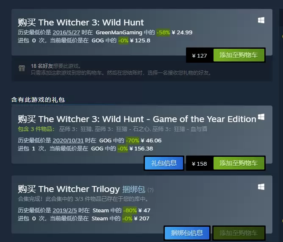The height and width of the screenshot is (242, 283).
Task: Add Witcher 3 Wild Hunt ¥127 to cart
Action: 239,55
